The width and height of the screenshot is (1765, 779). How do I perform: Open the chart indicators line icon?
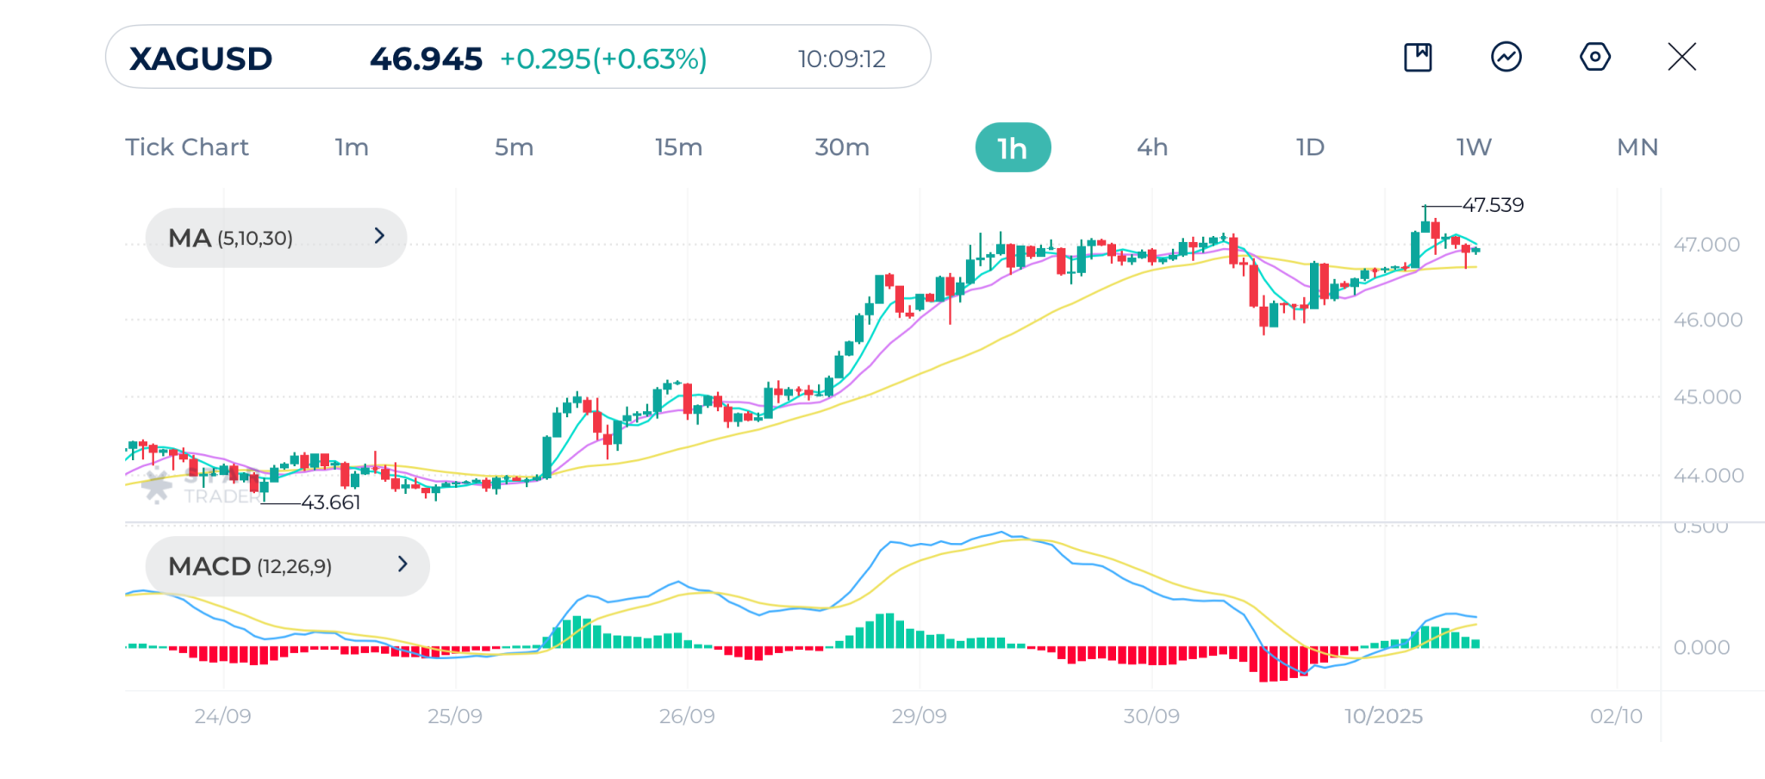(x=1506, y=58)
